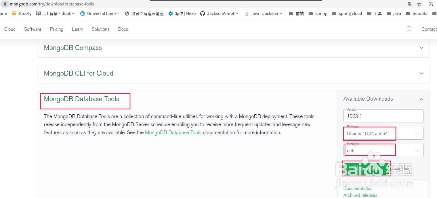Click the Copy Link button
The image size is (437, 198).
pos(401,169)
